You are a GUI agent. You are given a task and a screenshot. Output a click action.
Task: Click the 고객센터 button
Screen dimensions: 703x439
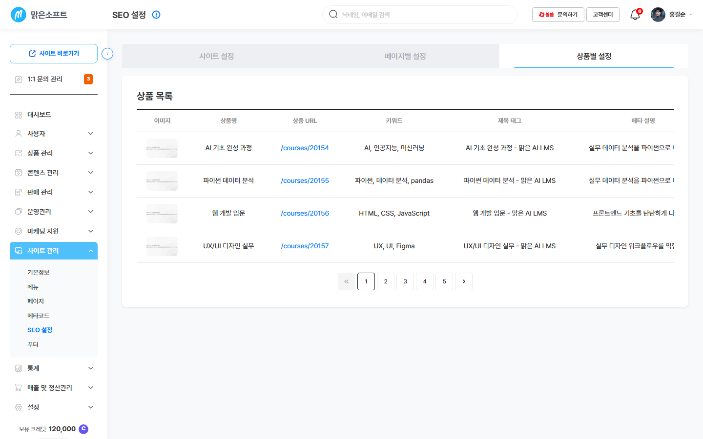(603, 15)
